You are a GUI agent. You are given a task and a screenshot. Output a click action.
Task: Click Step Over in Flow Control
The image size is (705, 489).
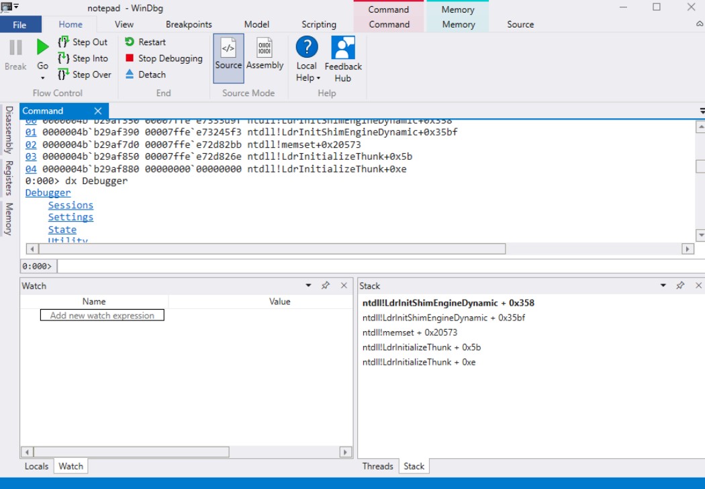(84, 75)
